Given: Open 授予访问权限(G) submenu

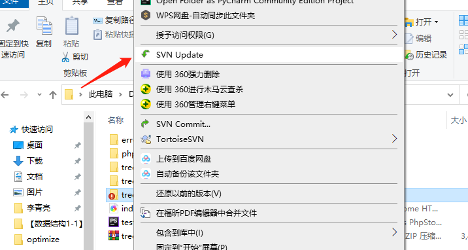Looking at the screenshot, I should 269,35.
